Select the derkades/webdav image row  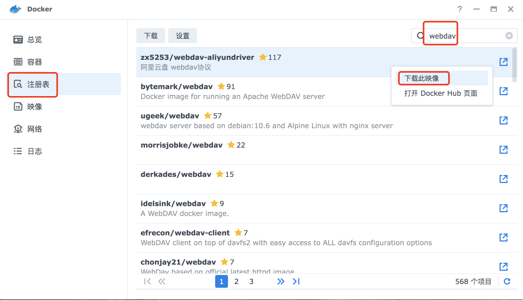(x=327, y=179)
